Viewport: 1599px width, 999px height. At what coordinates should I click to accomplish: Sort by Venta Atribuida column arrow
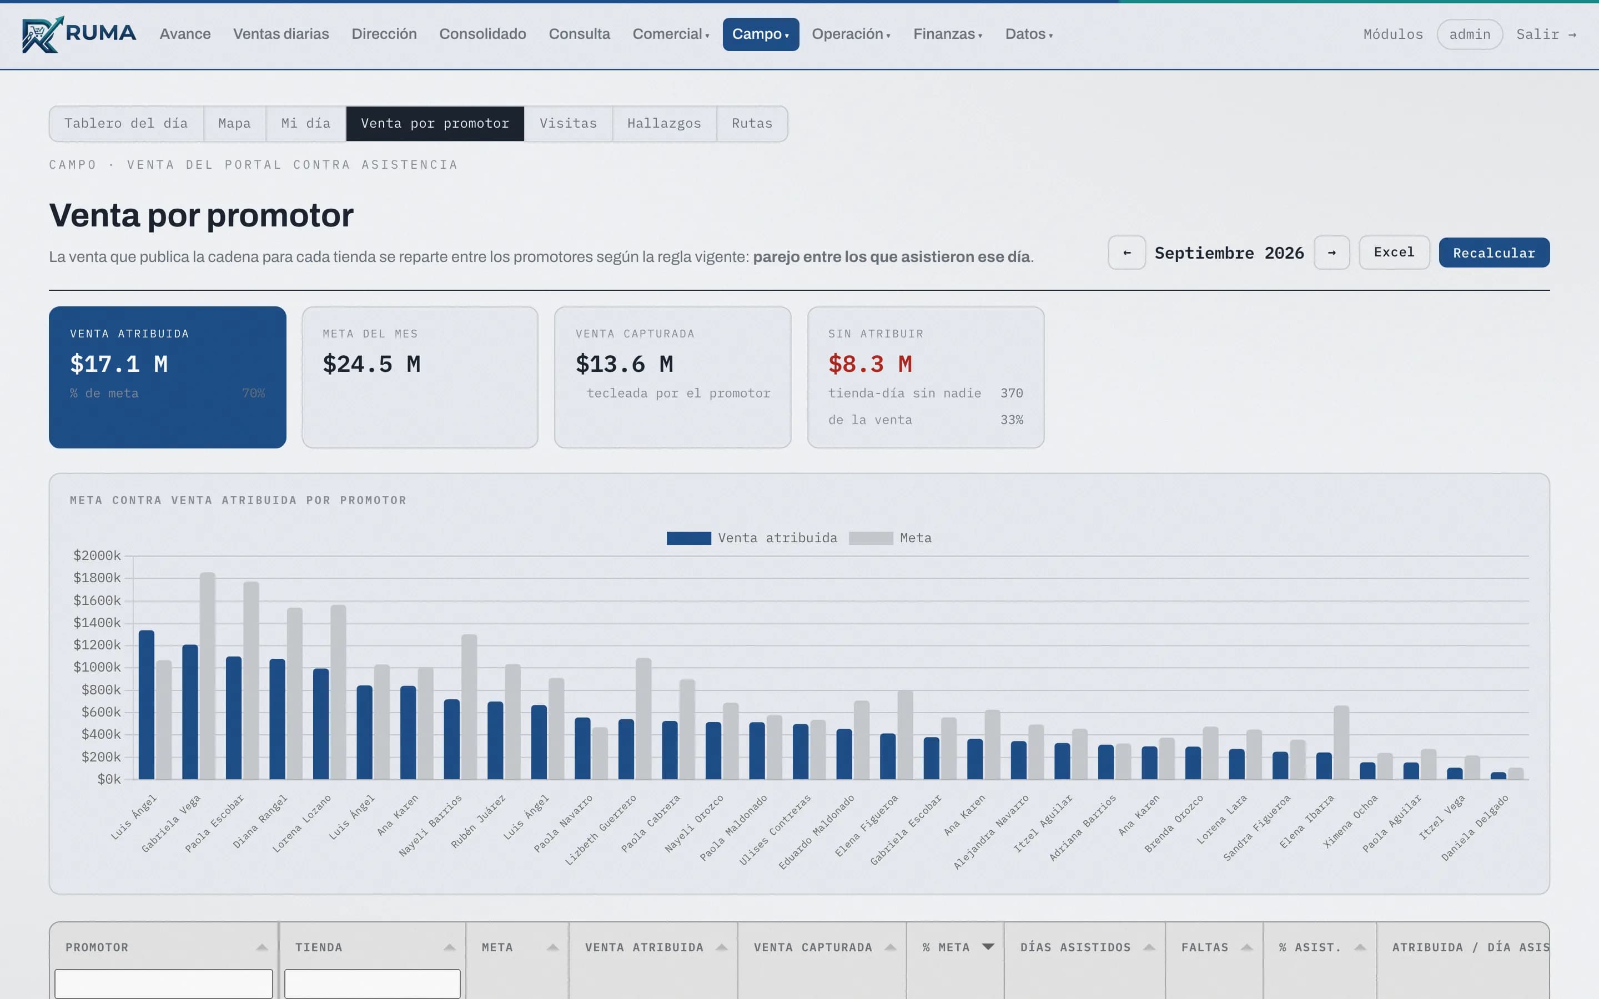click(x=722, y=947)
